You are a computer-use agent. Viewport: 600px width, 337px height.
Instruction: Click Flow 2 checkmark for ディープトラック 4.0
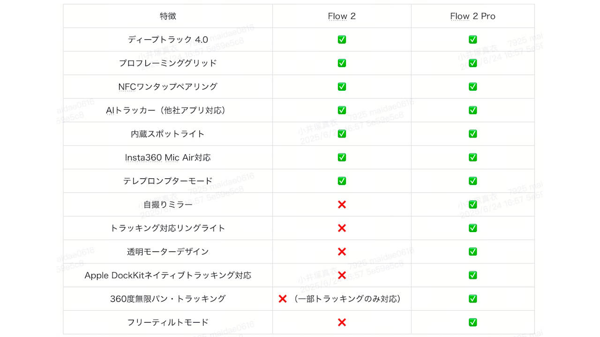click(x=342, y=39)
